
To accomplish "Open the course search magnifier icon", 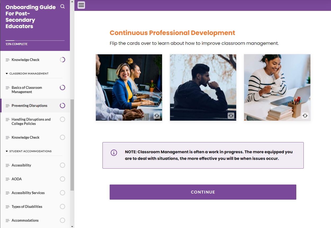I will tap(62, 6).
